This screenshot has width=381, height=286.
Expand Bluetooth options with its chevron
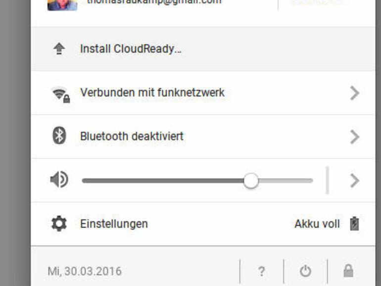(354, 137)
